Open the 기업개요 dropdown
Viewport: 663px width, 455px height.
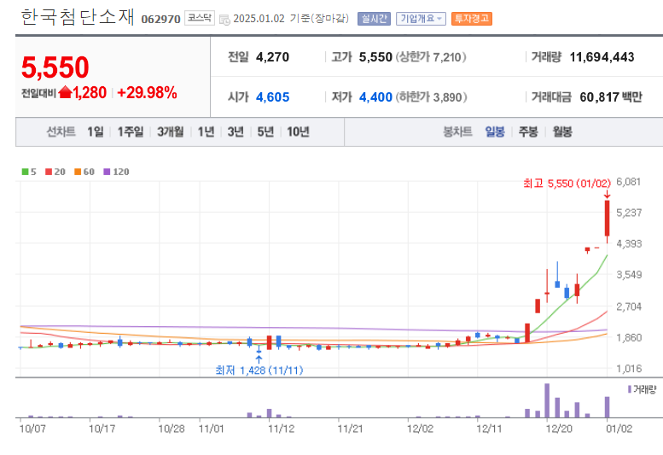pos(421,19)
